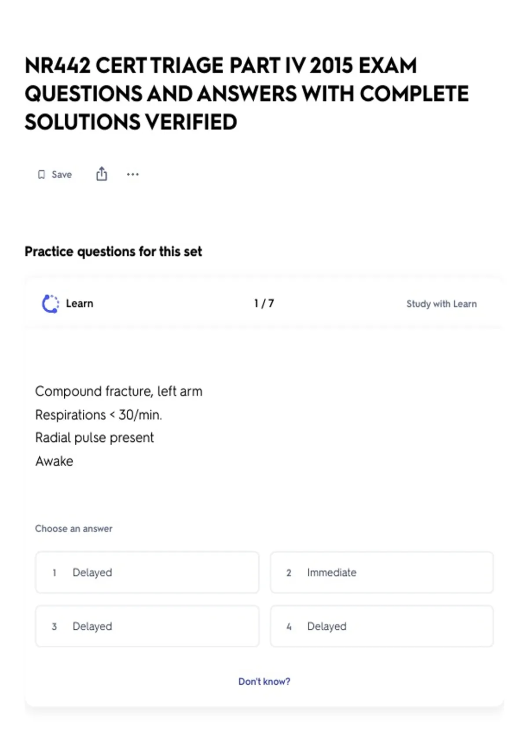
Task: Pick answer option 3 Delayed
Action: (147, 626)
